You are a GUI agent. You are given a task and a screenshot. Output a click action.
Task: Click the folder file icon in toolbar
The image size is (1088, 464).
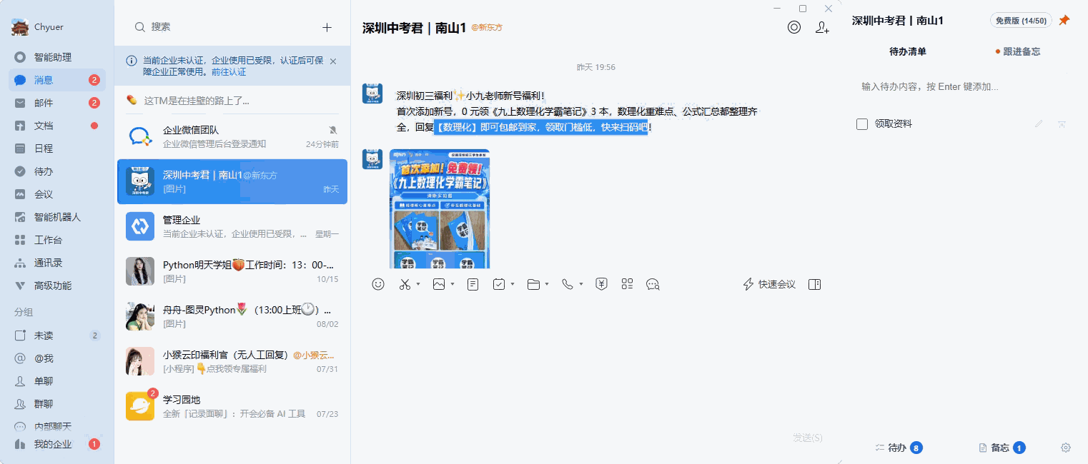[533, 284]
